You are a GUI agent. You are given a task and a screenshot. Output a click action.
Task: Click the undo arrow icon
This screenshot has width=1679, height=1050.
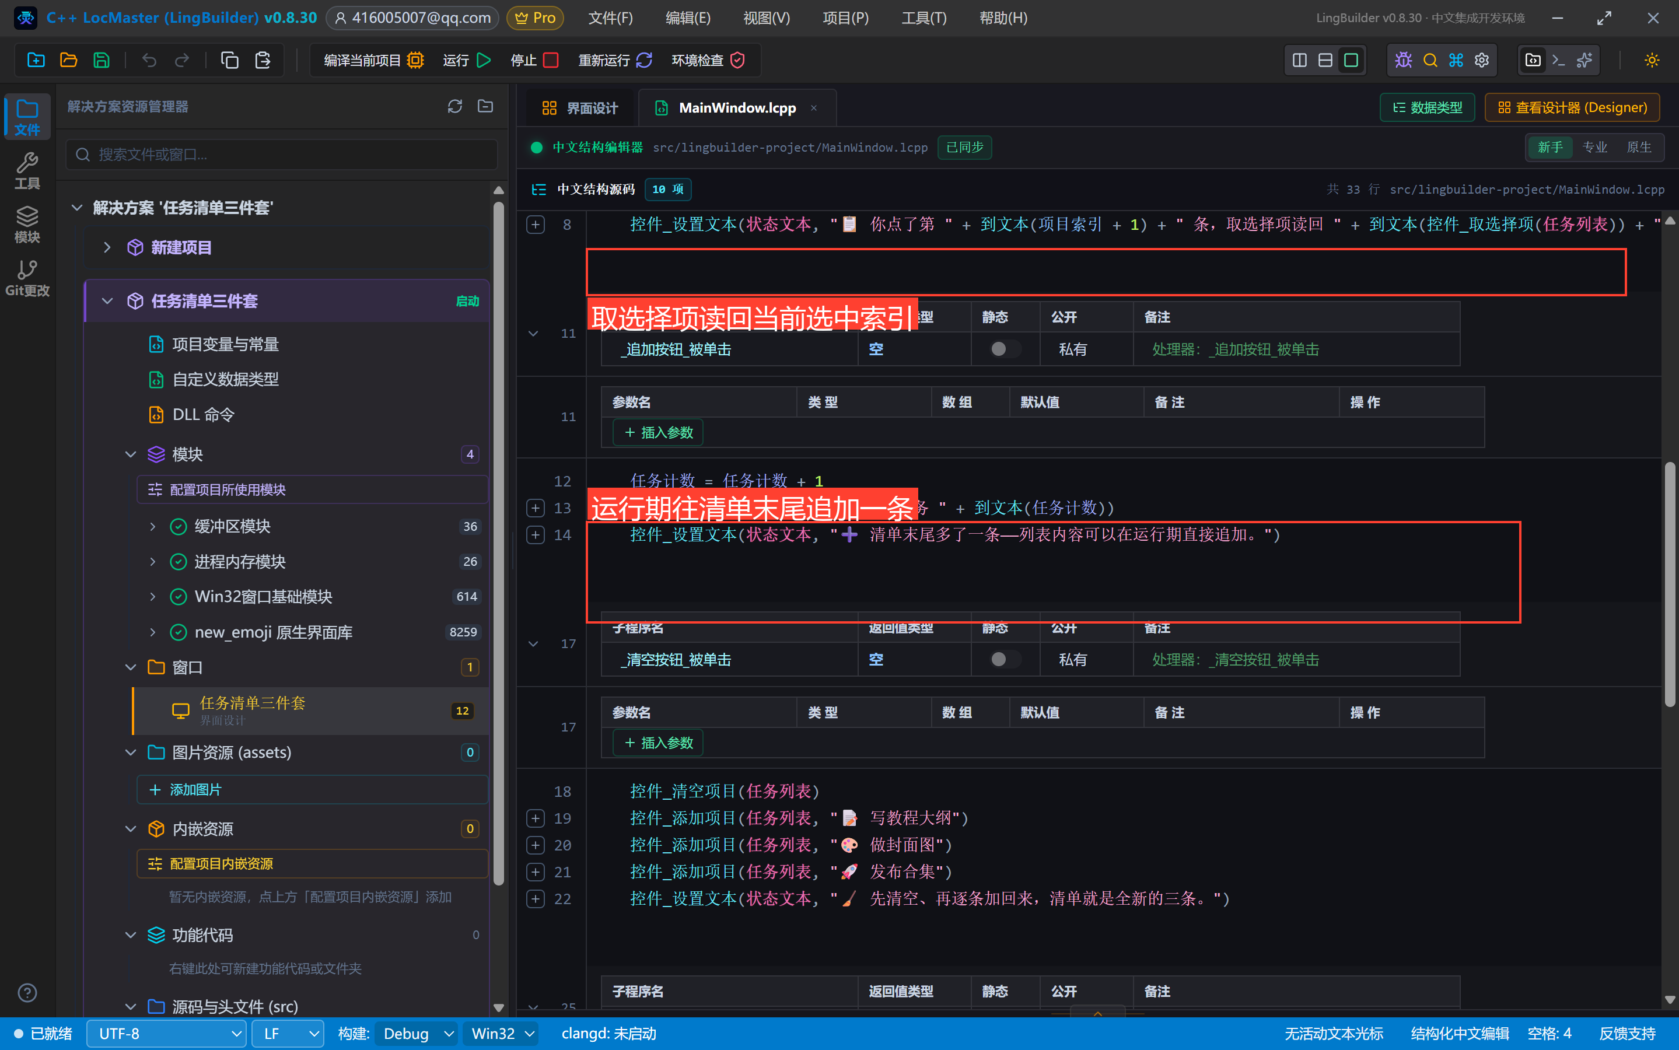point(149,61)
